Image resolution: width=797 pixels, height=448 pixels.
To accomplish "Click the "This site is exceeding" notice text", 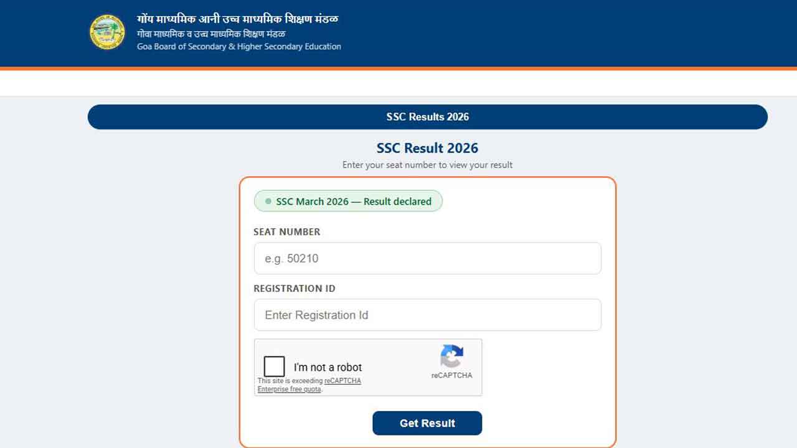I will coord(290,381).
